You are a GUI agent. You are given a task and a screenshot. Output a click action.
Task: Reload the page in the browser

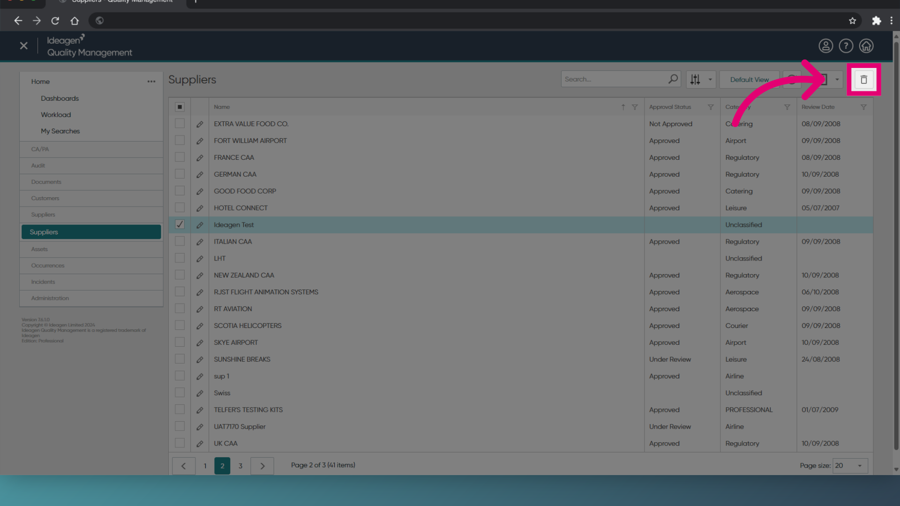tap(55, 21)
